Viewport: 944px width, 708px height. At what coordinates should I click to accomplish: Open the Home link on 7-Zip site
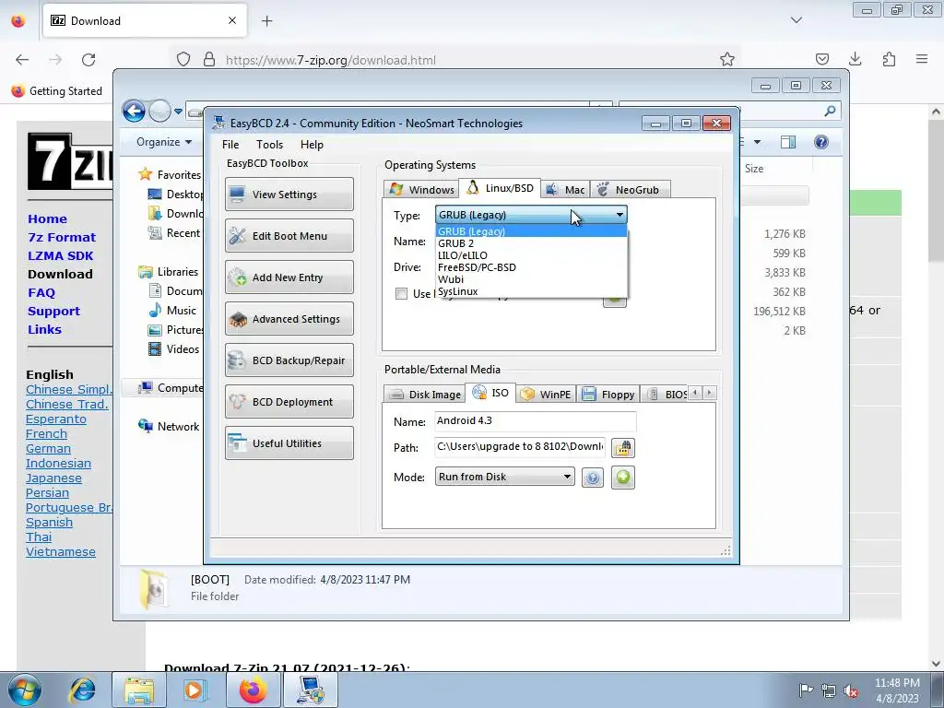point(47,219)
